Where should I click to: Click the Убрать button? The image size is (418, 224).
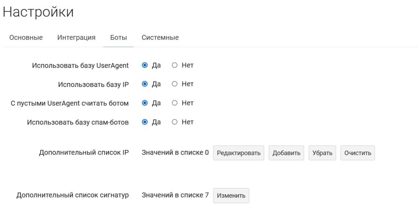[x=322, y=153]
